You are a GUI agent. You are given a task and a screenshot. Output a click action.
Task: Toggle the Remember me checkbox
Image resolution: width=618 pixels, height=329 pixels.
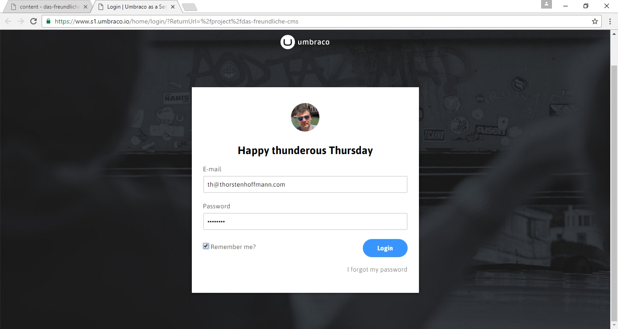(x=206, y=246)
